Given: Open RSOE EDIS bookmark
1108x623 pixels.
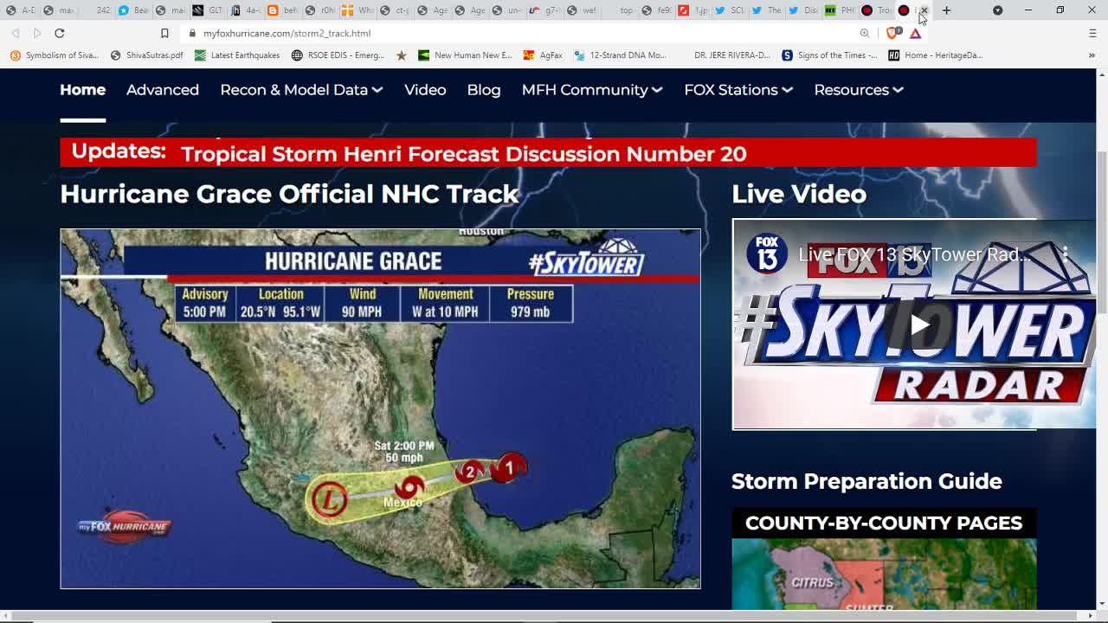Looking at the screenshot, I should 338,55.
